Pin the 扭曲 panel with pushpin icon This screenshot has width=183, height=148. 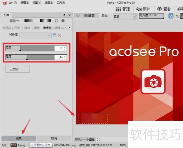(x=64, y=15)
